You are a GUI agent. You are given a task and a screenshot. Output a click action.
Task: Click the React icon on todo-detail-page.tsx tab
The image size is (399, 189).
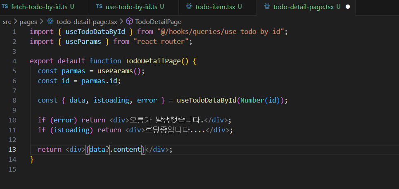click(266, 7)
